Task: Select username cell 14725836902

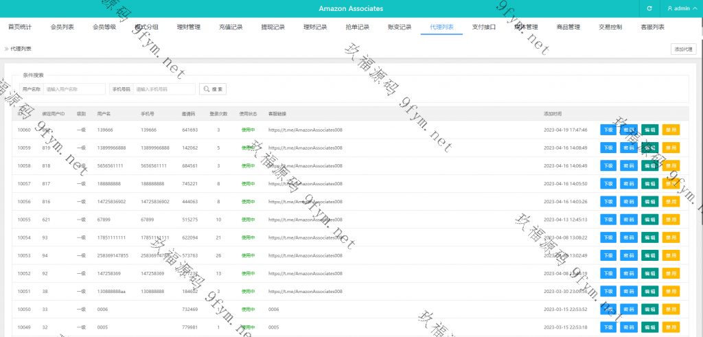Action: (112, 202)
